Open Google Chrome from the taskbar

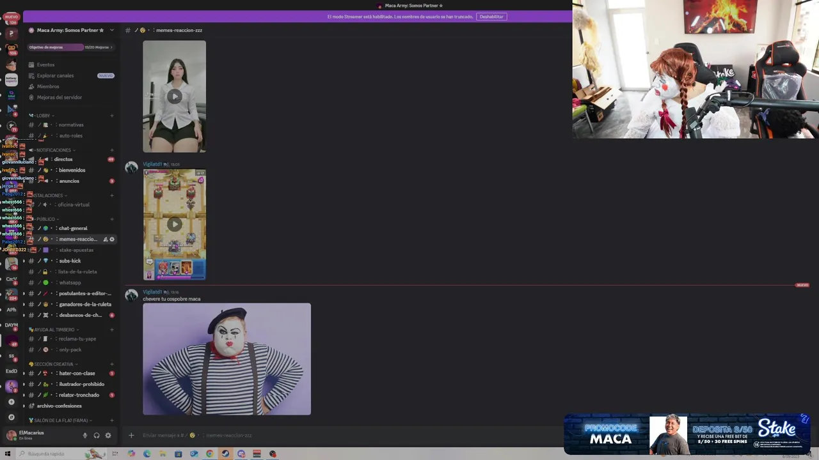click(x=209, y=454)
